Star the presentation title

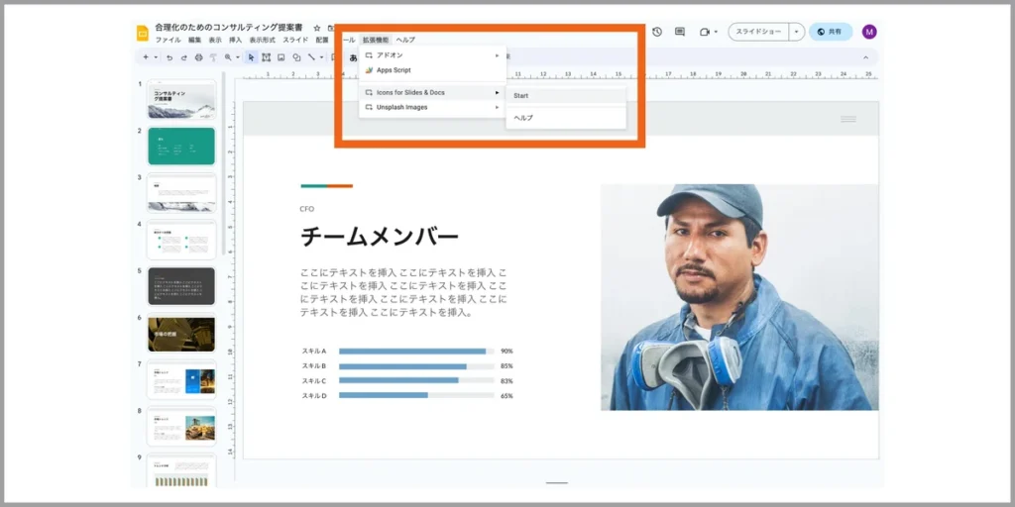click(x=317, y=28)
